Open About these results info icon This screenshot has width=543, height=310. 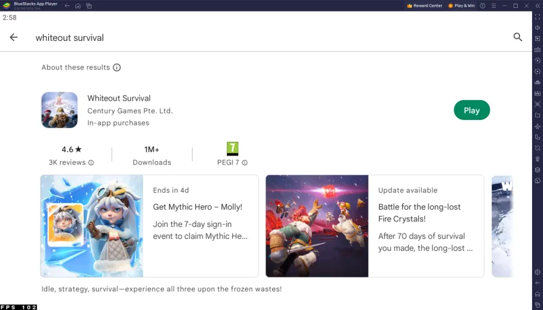point(116,68)
